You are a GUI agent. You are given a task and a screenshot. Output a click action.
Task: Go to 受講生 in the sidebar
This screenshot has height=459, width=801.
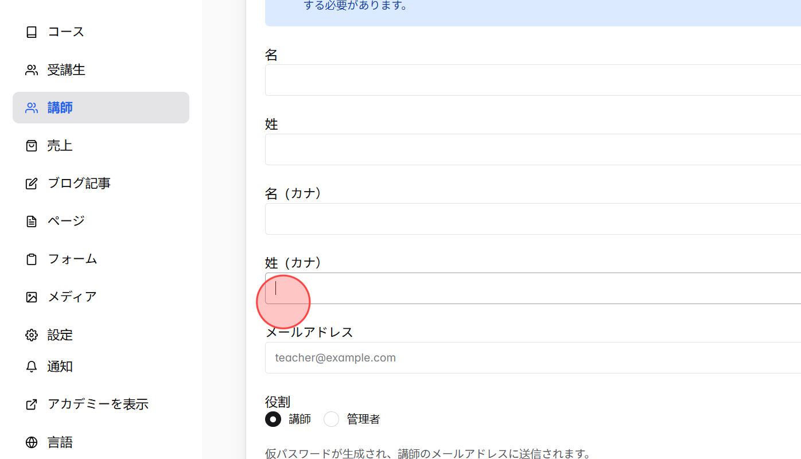click(x=66, y=69)
